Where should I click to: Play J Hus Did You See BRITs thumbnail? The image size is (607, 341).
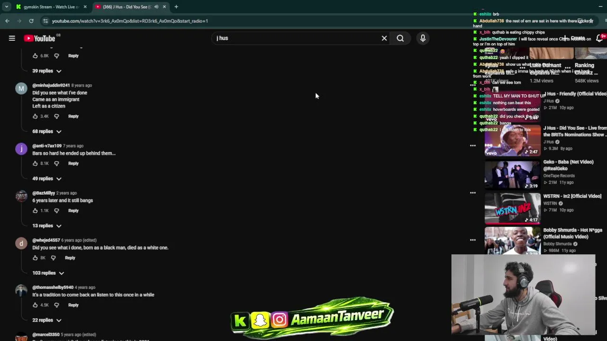point(512,141)
